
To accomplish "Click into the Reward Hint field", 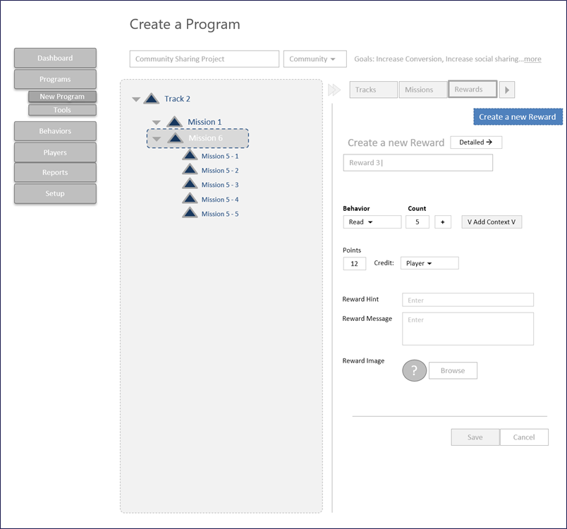I will coord(468,300).
